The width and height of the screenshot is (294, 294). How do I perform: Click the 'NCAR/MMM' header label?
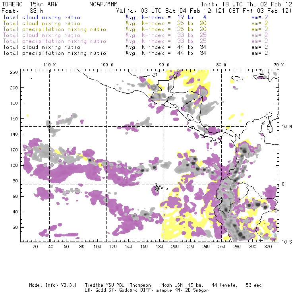(103, 4)
